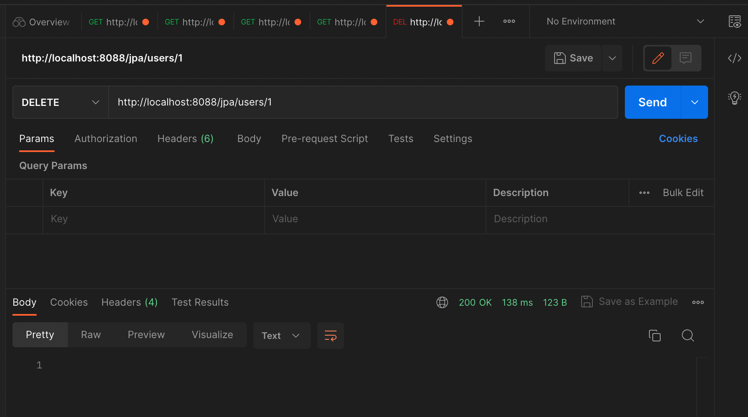Open the Text format dropdown
748x417 pixels.
[x=282, y=336]
